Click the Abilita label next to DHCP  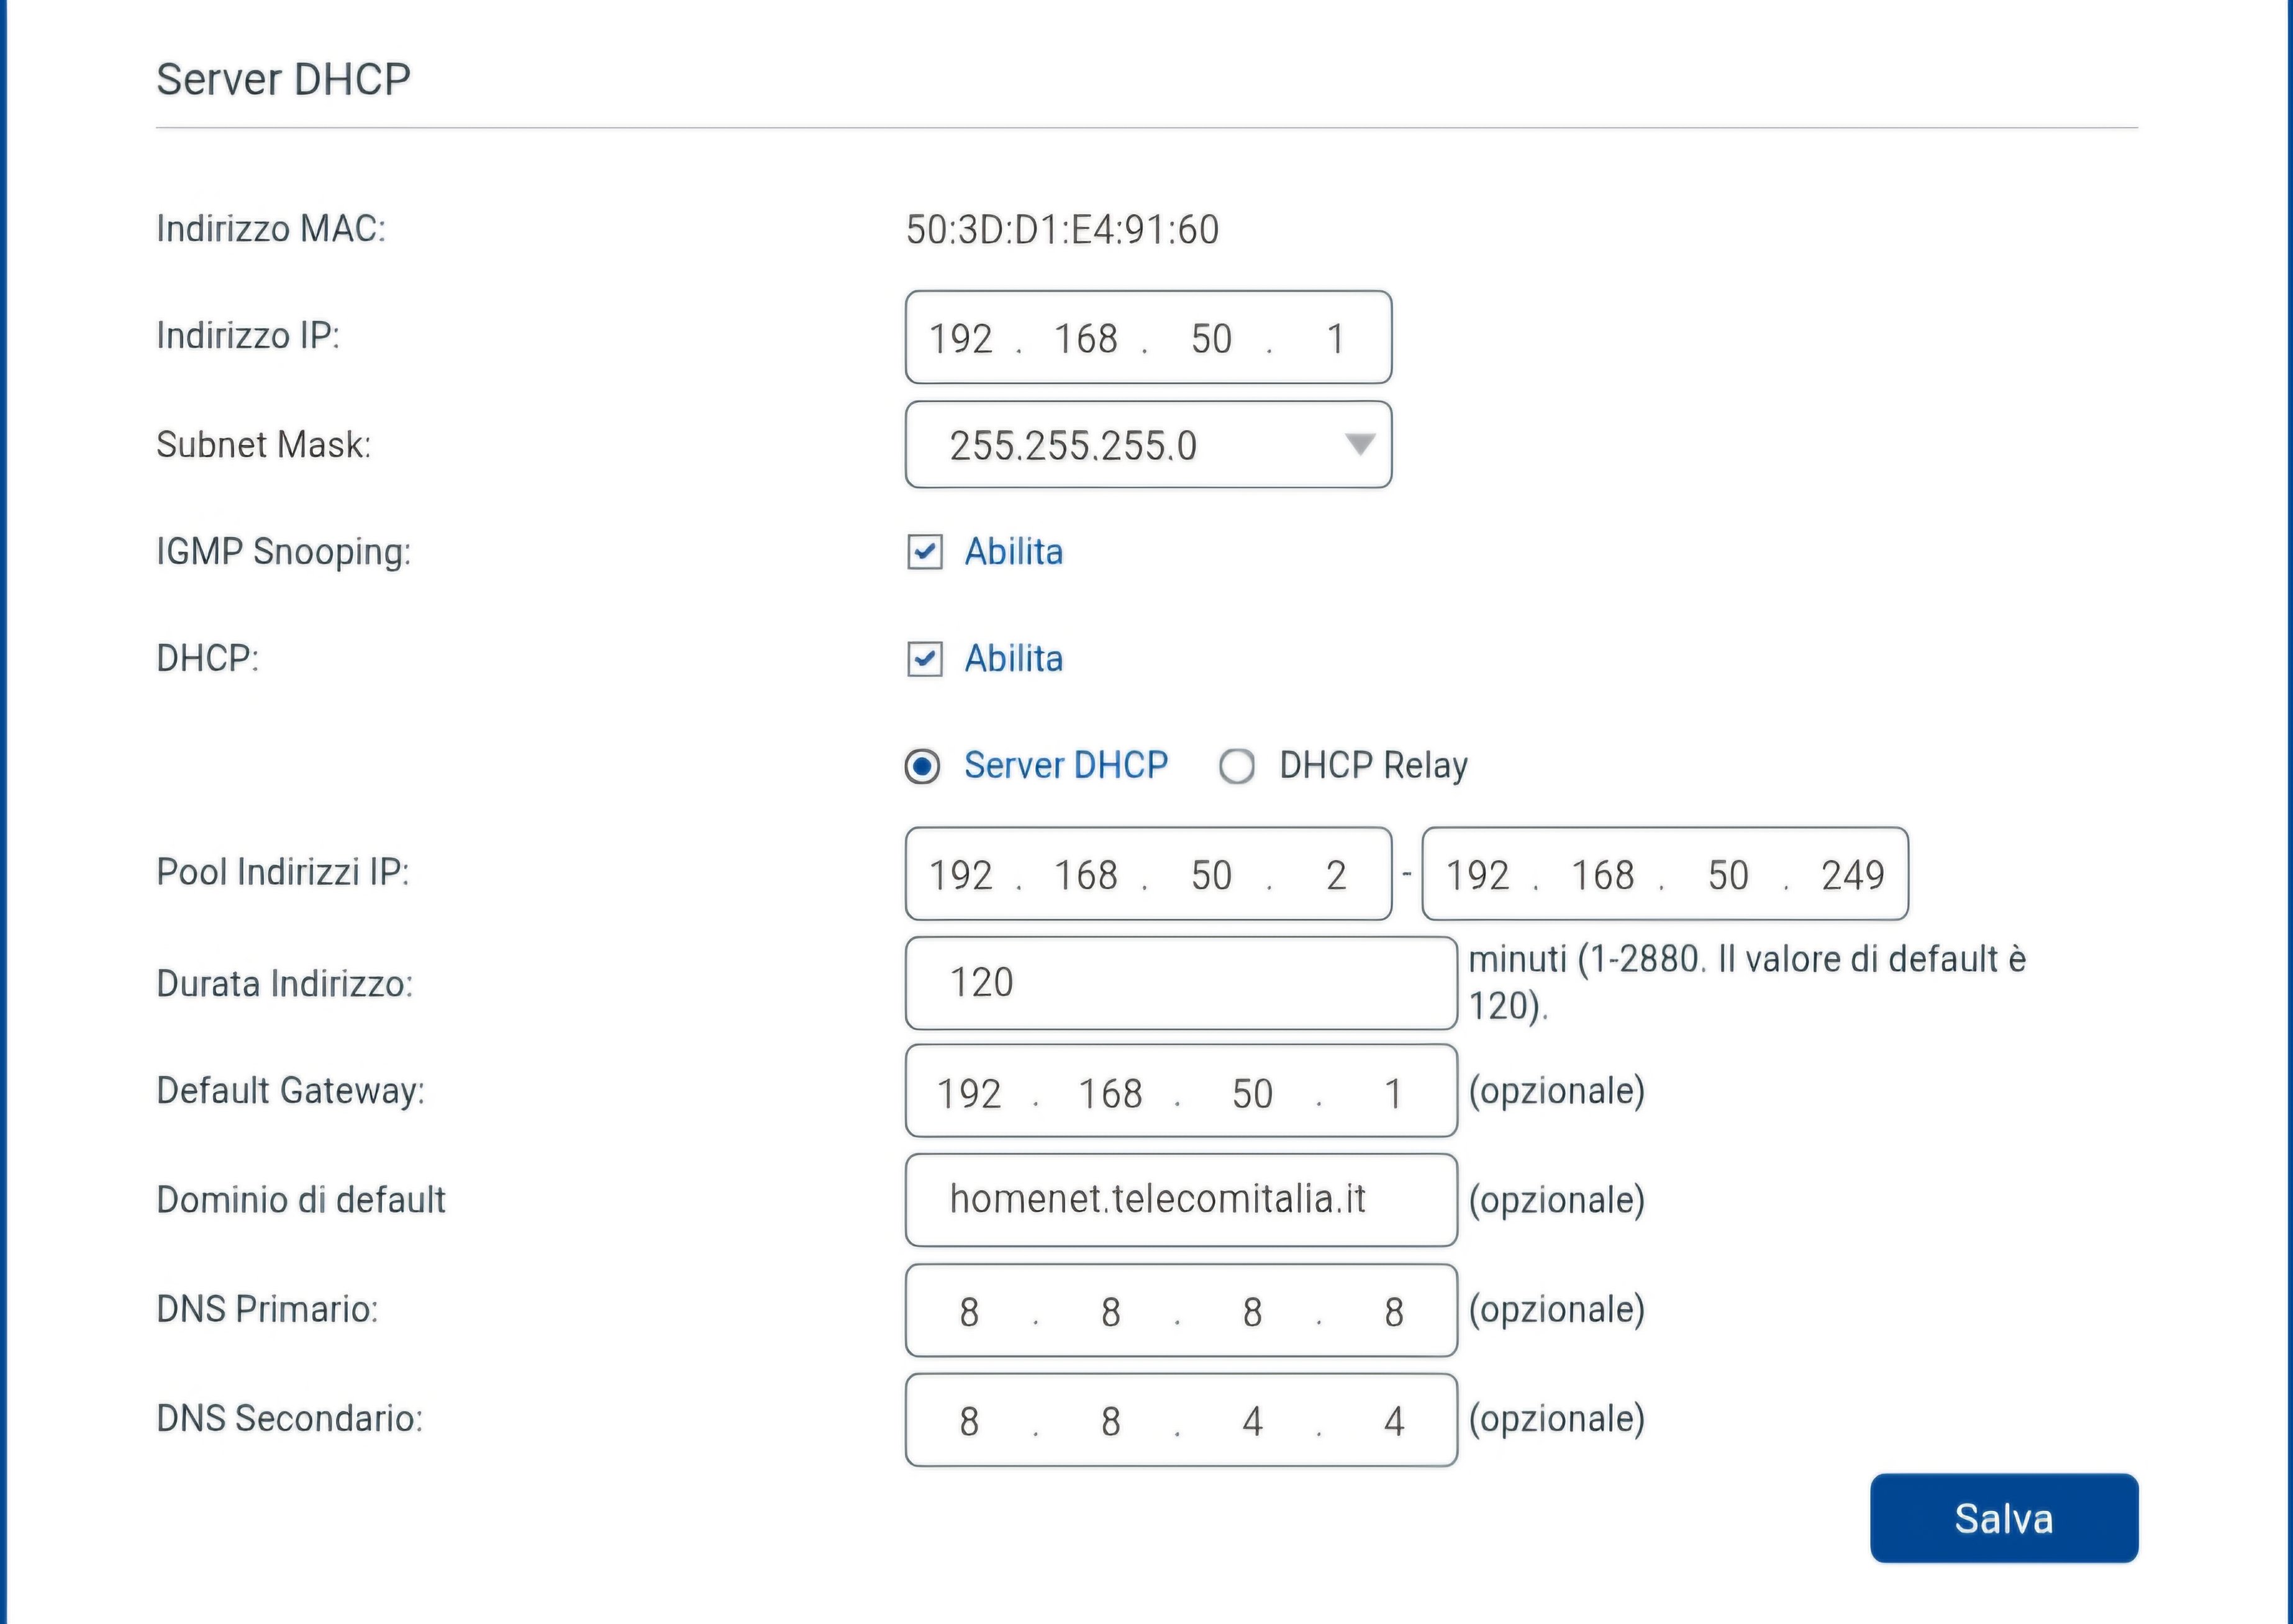click(x=1014, y=659)
